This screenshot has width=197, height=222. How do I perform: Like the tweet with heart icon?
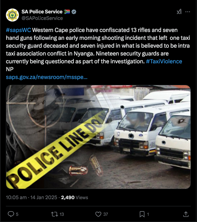point(98,214)
